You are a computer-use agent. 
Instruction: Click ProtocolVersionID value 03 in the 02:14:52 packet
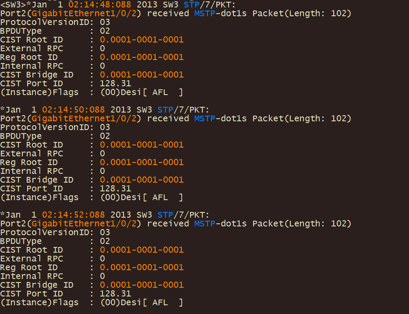point(105,233)
